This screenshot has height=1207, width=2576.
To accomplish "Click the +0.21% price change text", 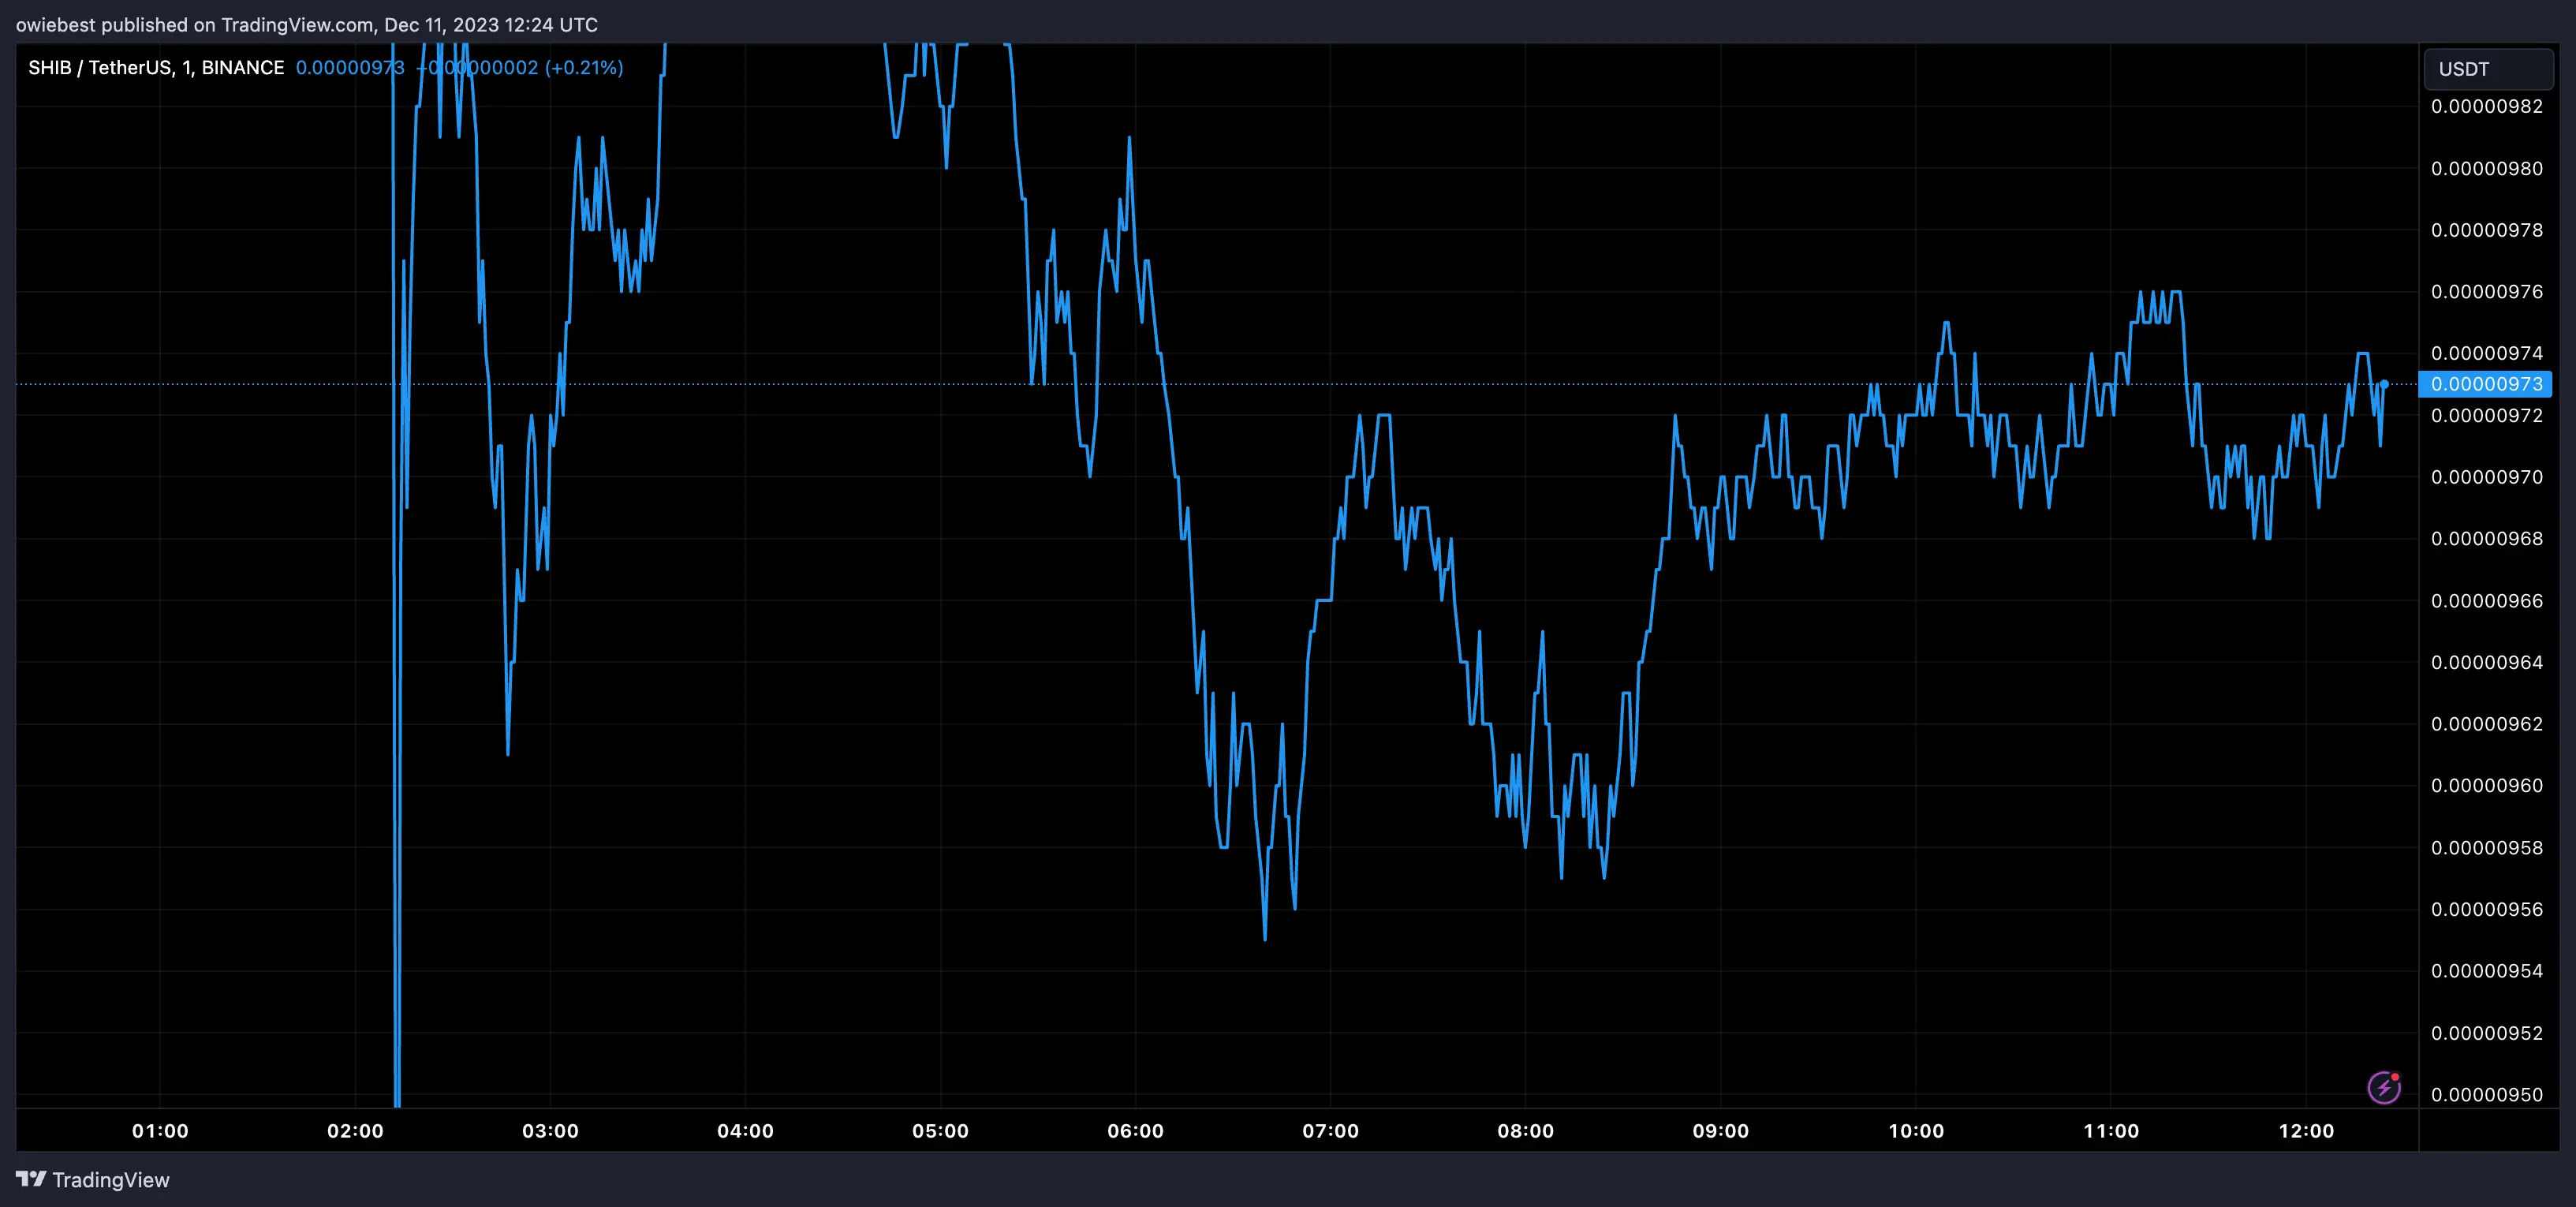I will click(584, 68).
